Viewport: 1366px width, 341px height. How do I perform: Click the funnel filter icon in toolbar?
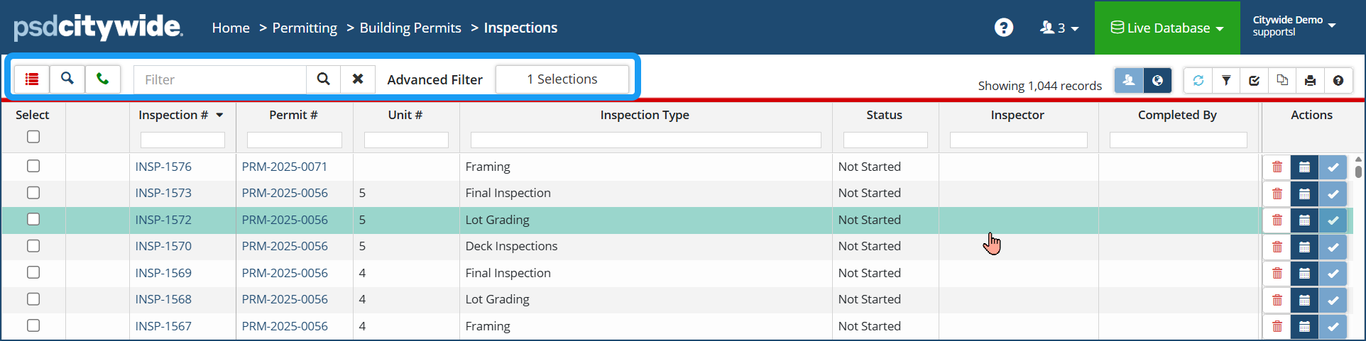tap(1226, 81)
